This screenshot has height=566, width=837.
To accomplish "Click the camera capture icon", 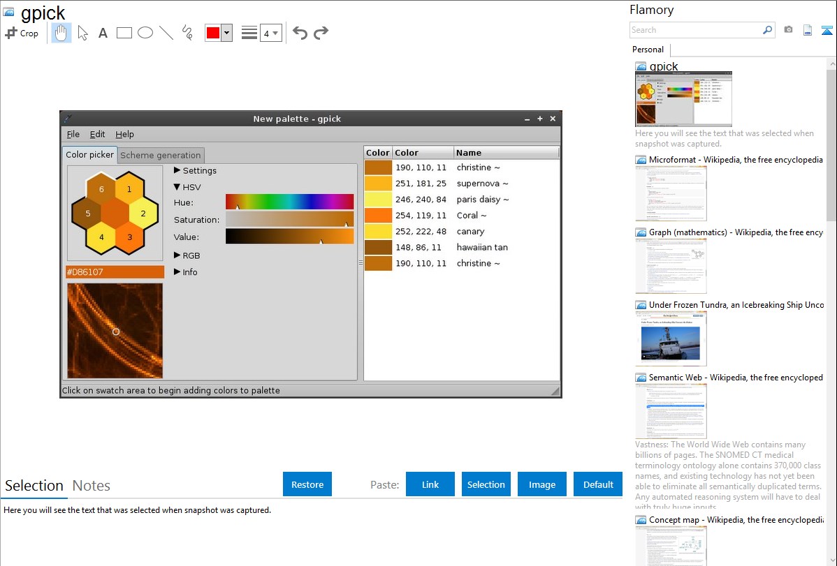I will (x=788, y=30).
